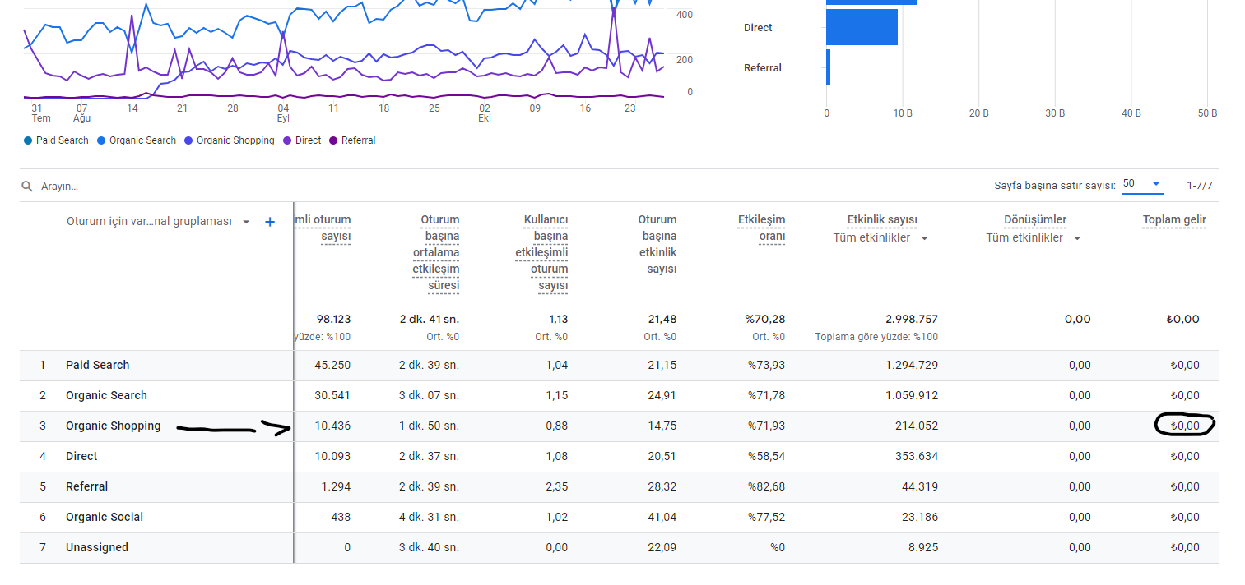Select the Organic Shopping row
The height and width of the screenshot is (585, 1245).
pos(620,426)
